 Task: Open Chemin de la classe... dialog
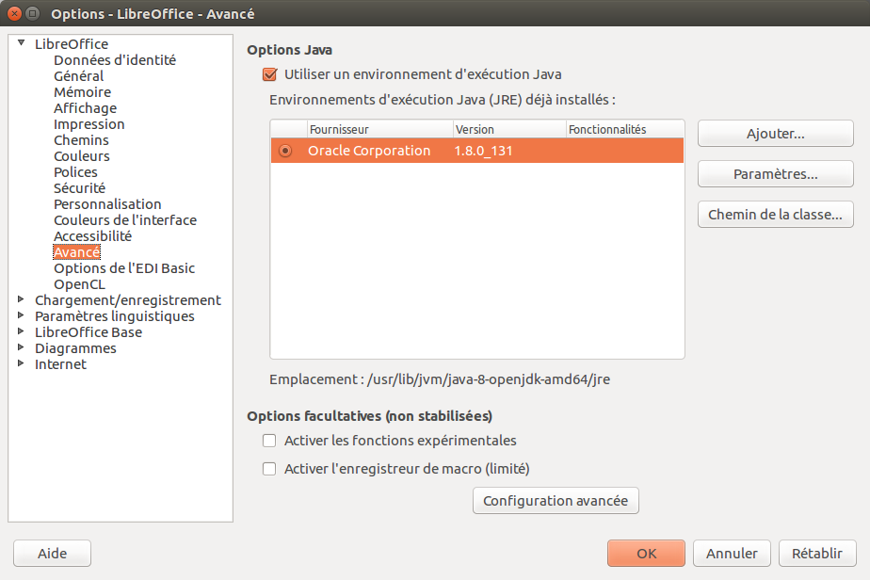(x=775, y=215)
